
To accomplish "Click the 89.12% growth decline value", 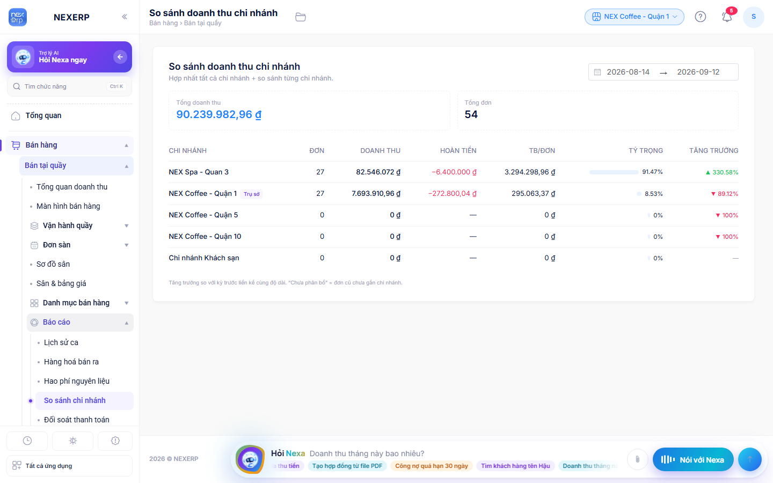I will [x=725, y=194].
